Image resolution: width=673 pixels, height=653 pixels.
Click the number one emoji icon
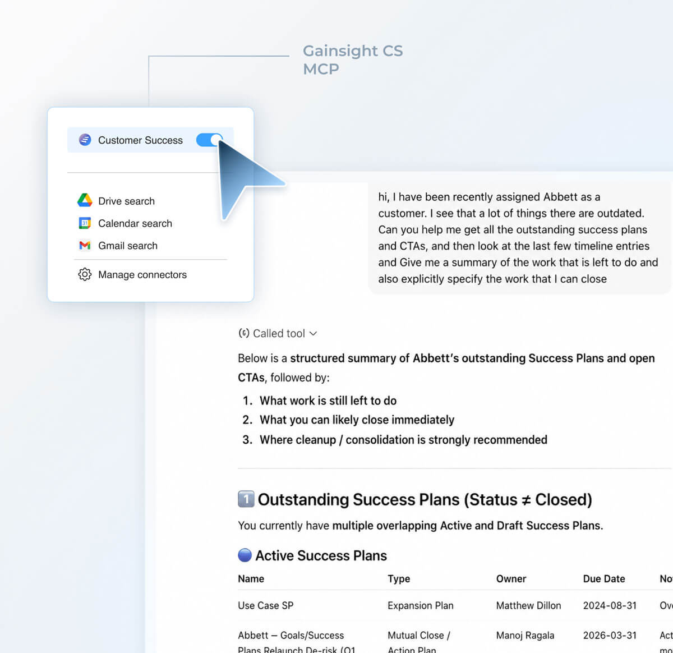pyautogui.click(x=246, y=499)
